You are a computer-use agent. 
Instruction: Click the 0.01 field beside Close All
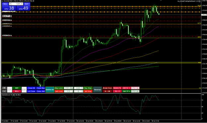(x=24, y=90)
